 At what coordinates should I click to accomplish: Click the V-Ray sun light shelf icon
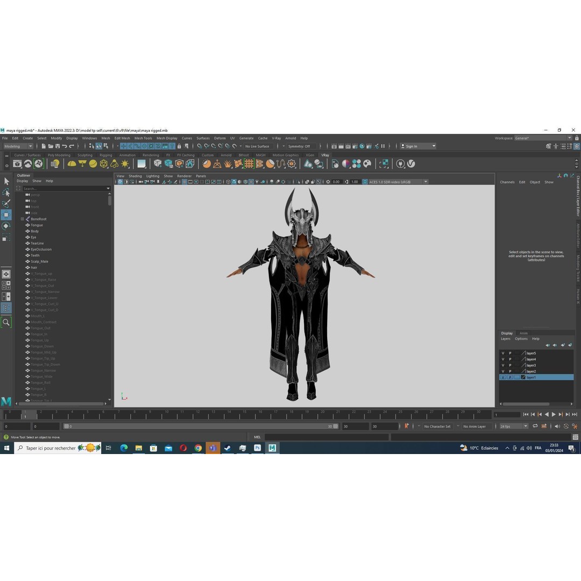coord(125,164)
